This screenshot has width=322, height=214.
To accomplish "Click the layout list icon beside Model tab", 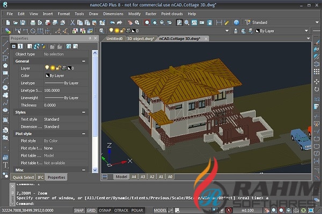I will click(x=105, y=176).
